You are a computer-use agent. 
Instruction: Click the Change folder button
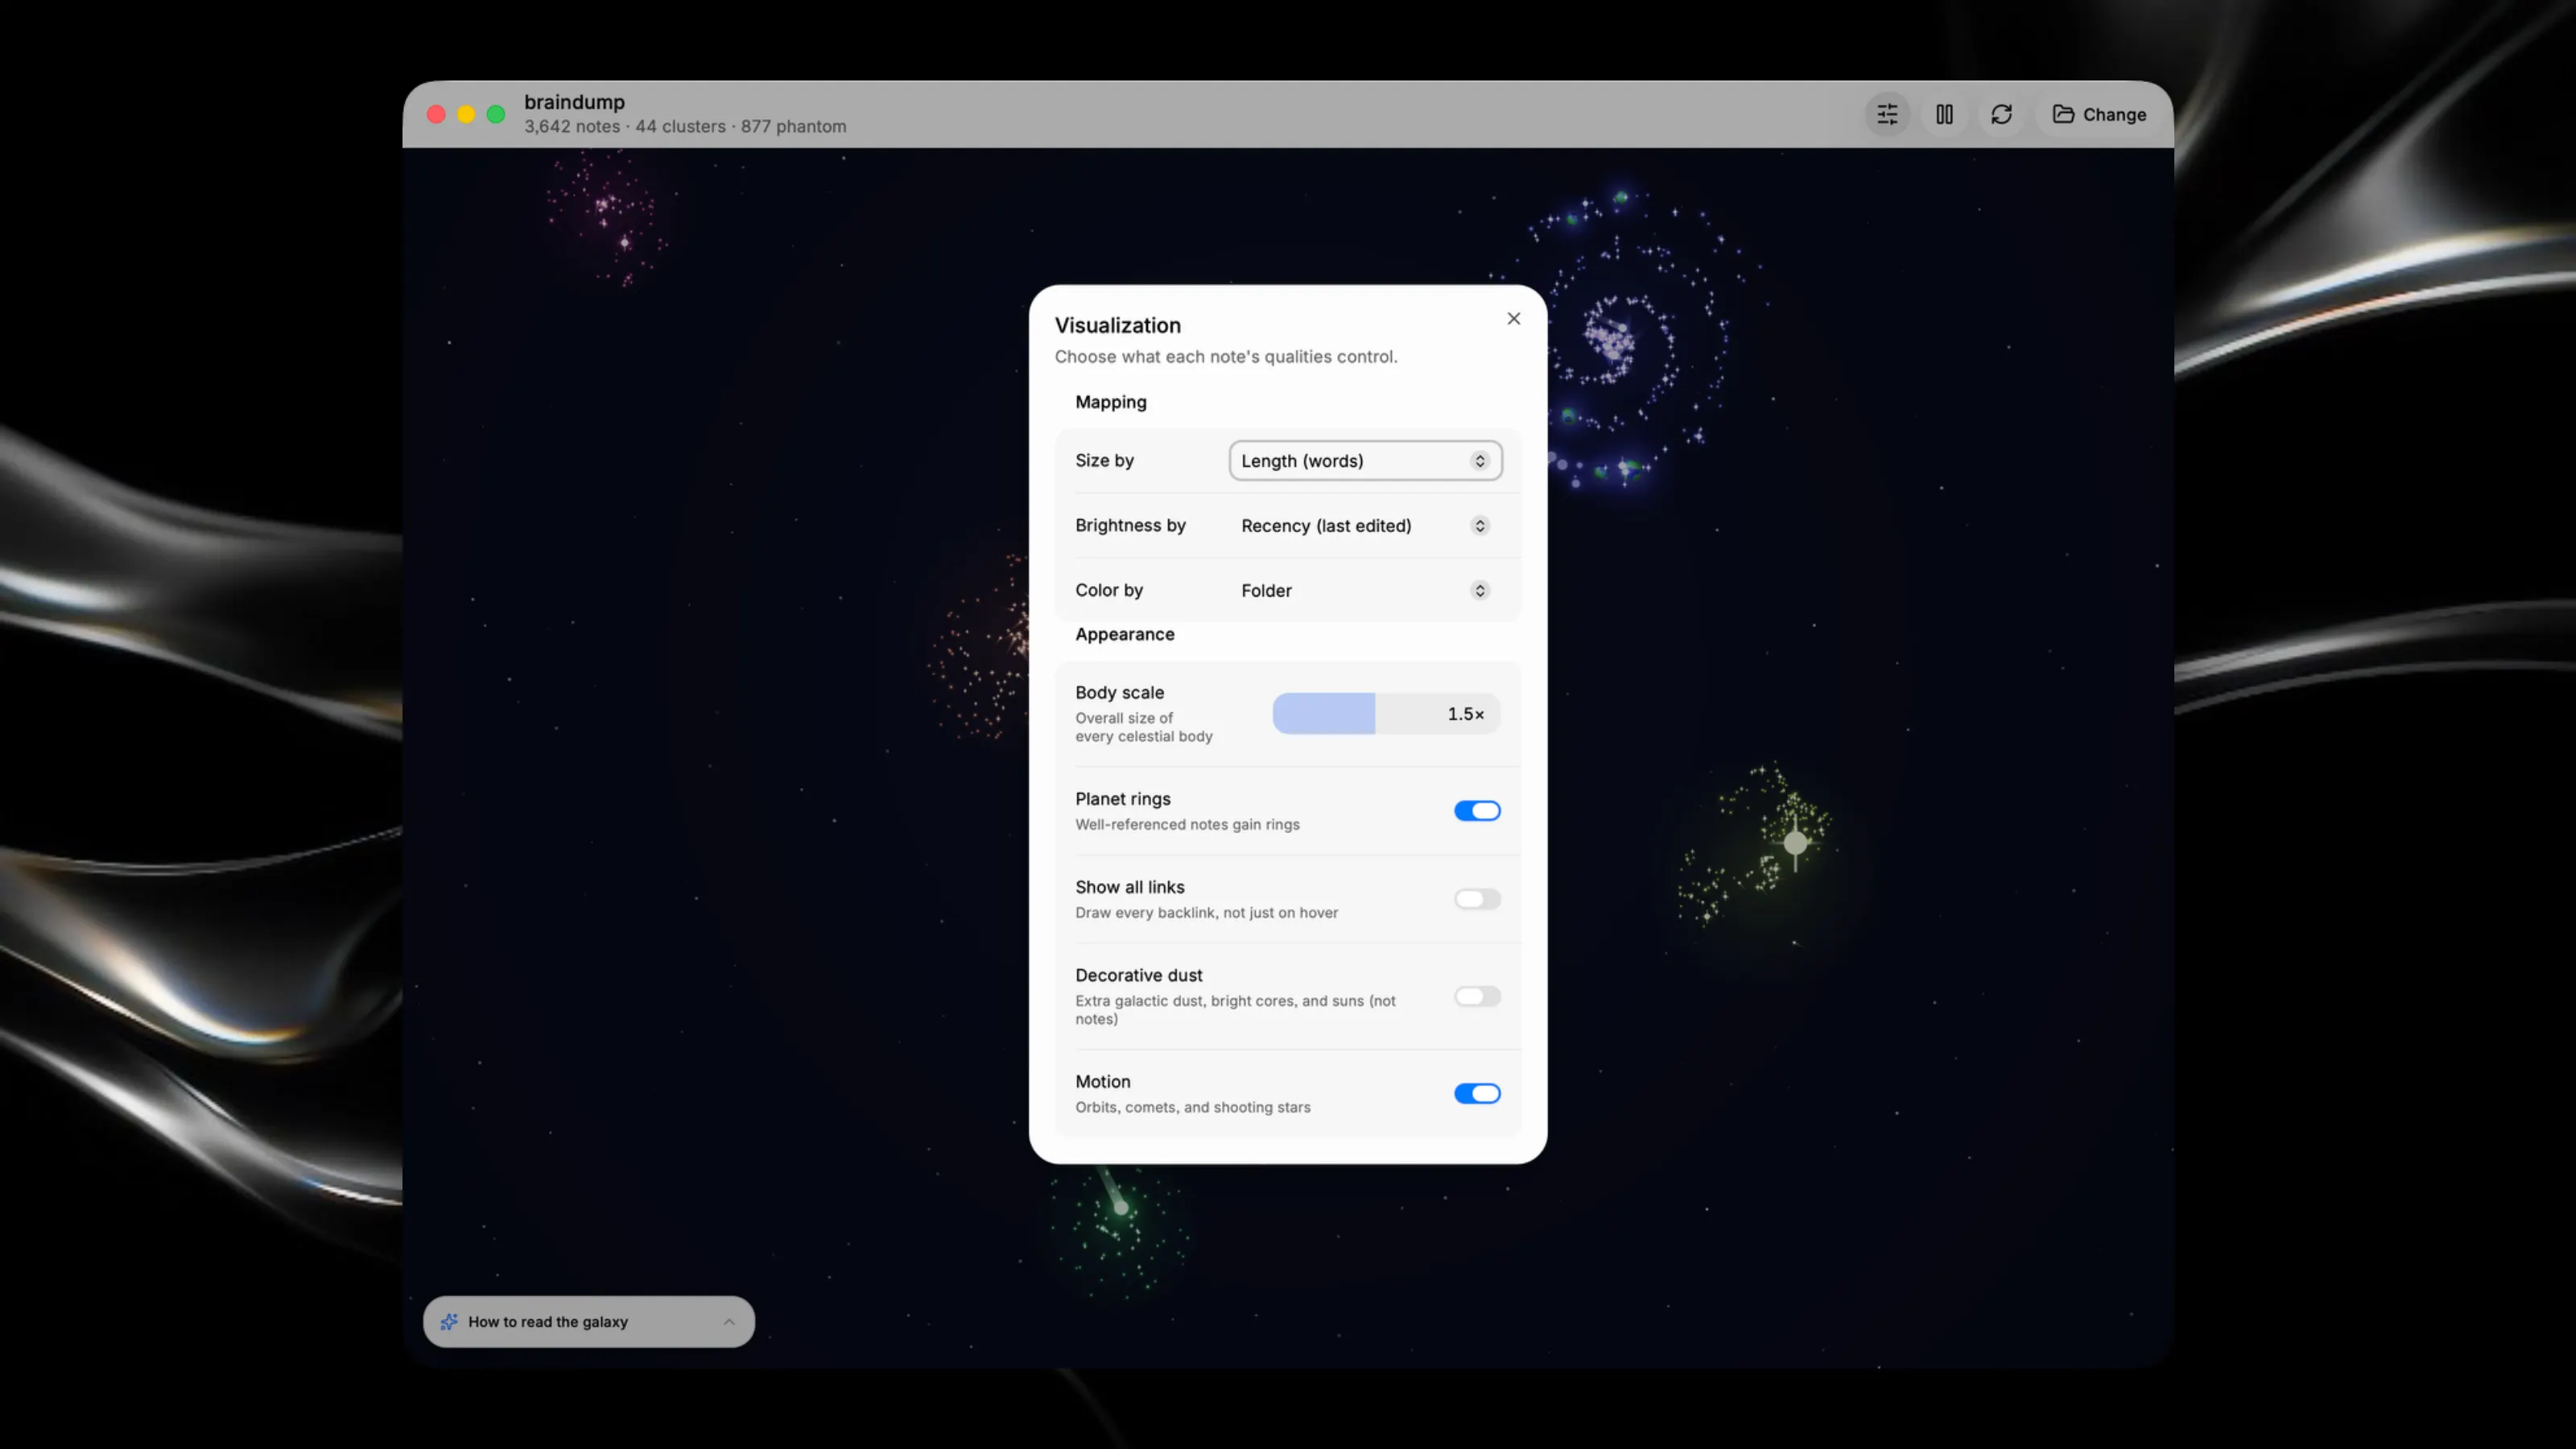2099,114
